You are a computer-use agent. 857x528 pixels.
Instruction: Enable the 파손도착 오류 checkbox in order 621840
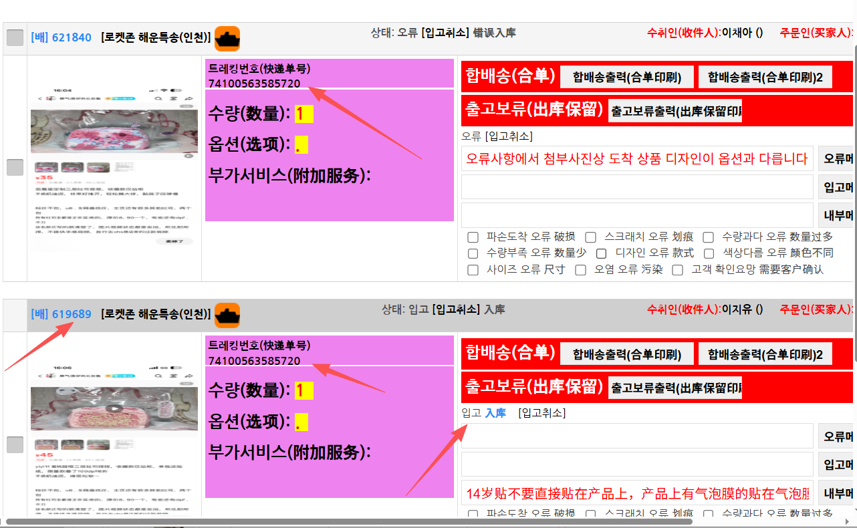tap(473, 237)
